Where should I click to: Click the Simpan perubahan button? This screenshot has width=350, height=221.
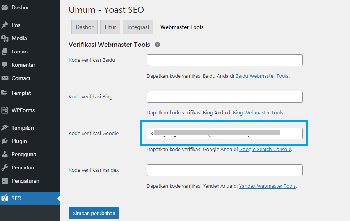click(x=94, y=213)
